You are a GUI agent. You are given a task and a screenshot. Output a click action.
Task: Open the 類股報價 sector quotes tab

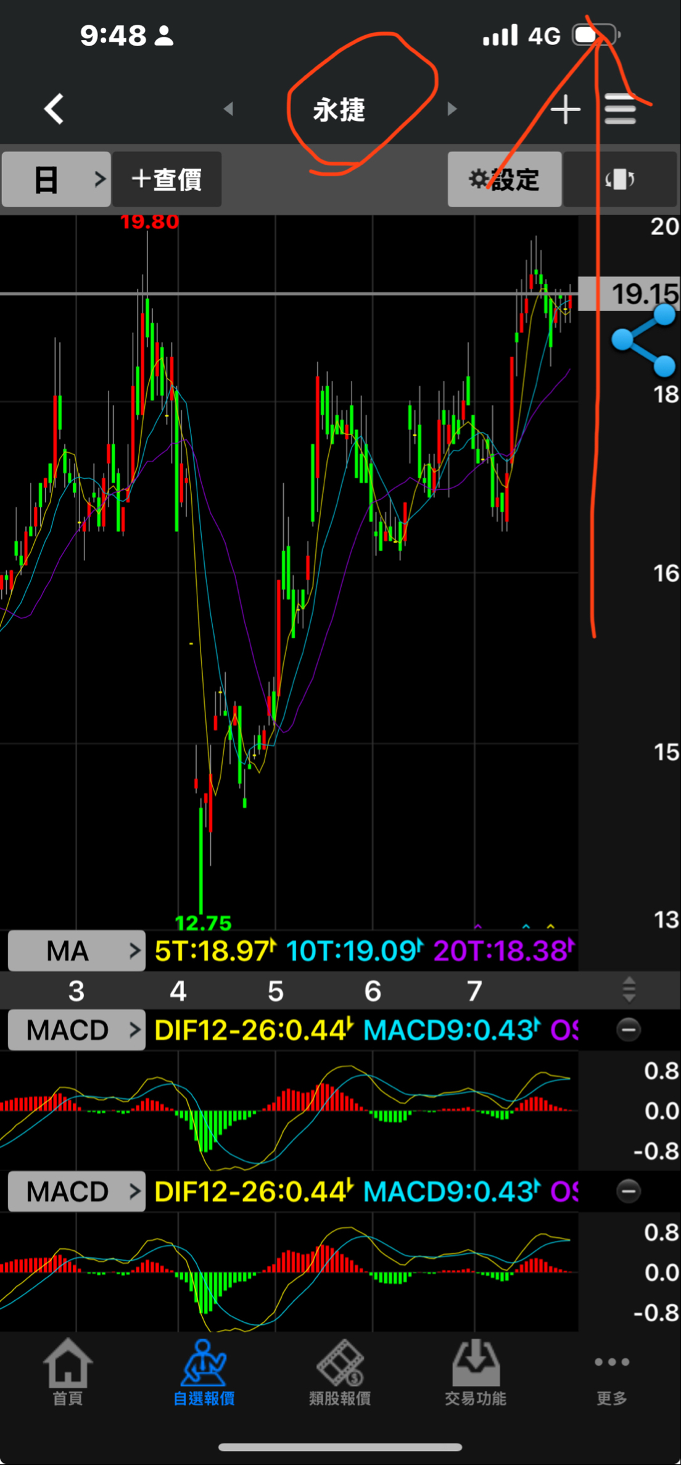pos(340,1372)
